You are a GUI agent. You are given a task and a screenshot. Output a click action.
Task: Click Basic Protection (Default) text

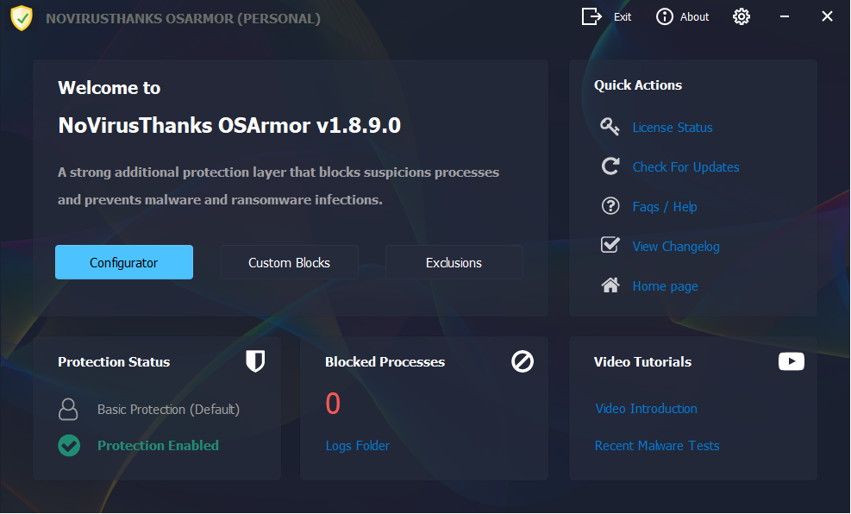[168, 410]
